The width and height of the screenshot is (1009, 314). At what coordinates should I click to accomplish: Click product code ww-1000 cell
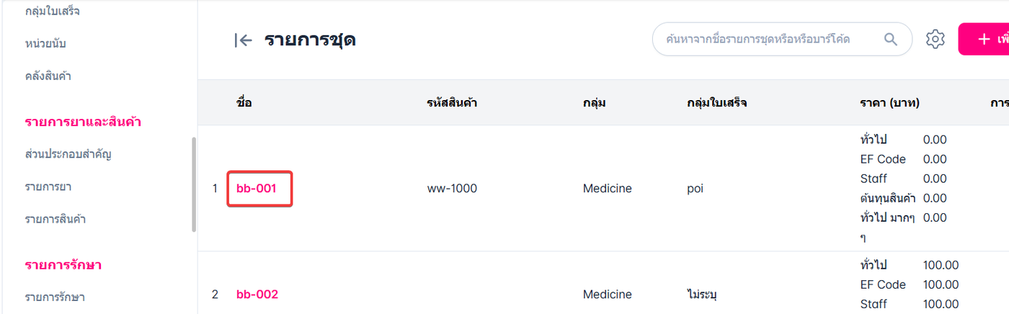[452, 189]
